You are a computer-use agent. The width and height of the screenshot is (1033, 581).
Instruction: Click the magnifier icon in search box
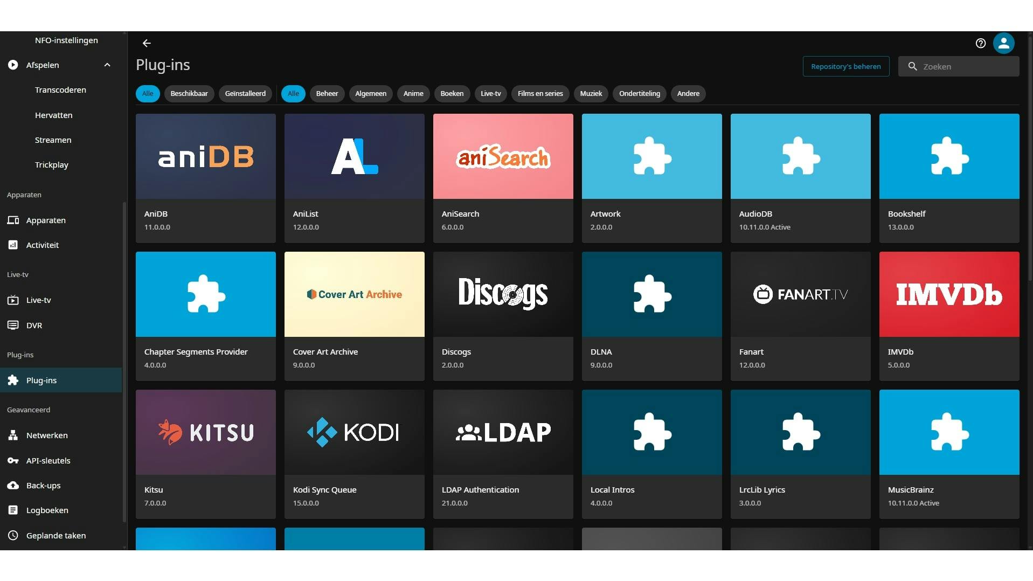click(x=912, y=66)
